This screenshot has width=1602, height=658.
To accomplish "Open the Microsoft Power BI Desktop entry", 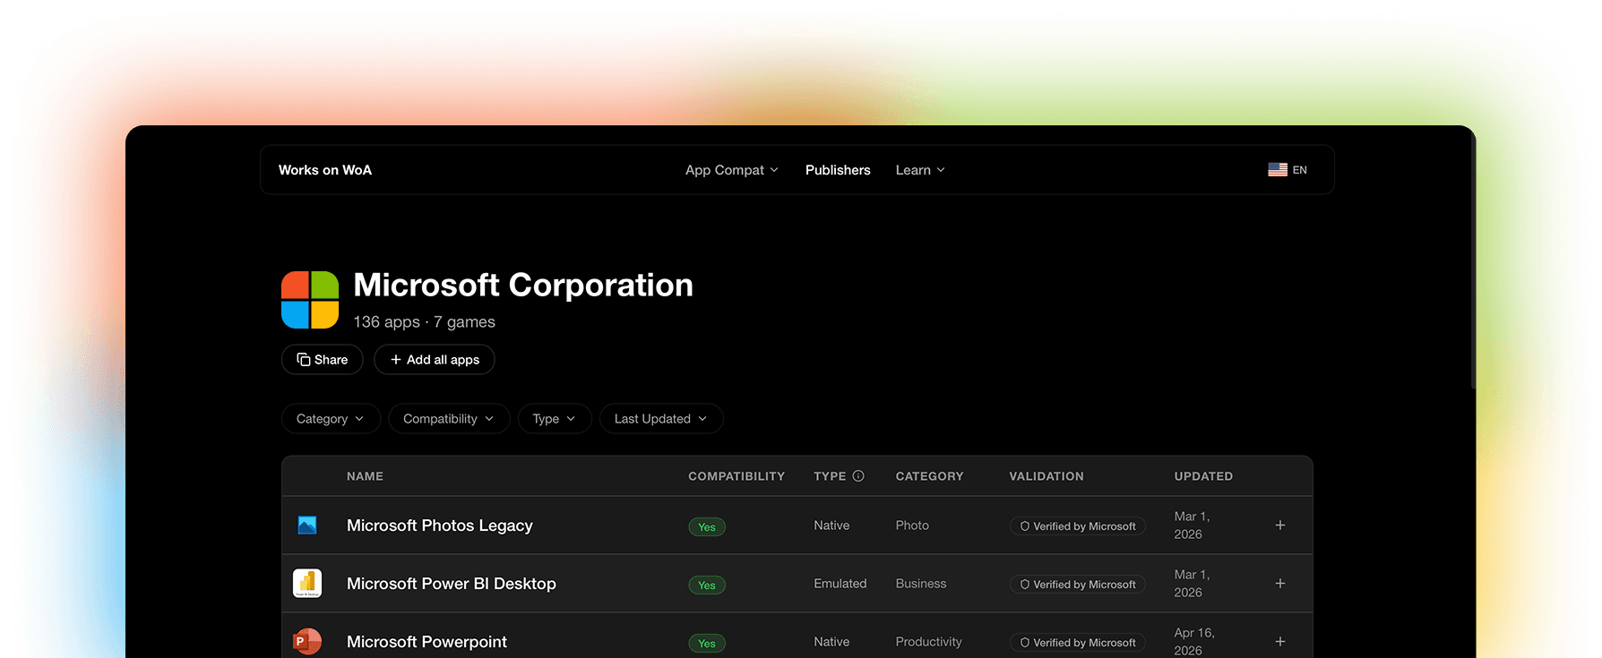I will point(452,584).
